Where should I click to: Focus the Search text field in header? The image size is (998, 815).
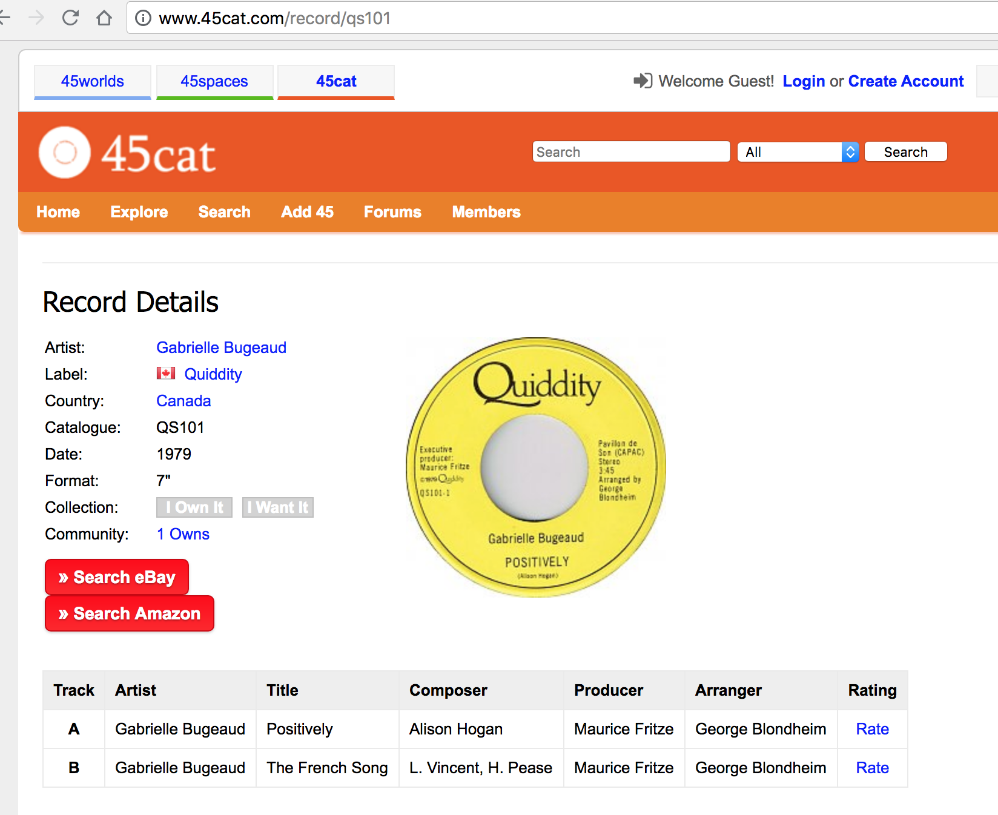pos(631,152)
